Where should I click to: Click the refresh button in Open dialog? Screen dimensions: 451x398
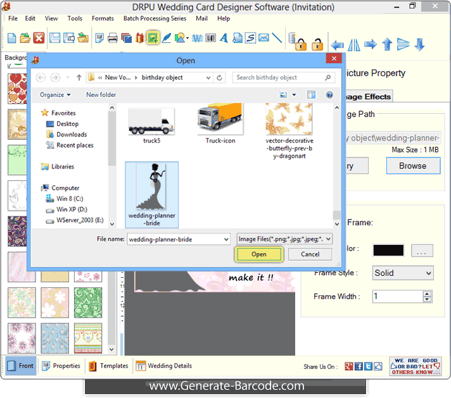(x=219, y=78)
